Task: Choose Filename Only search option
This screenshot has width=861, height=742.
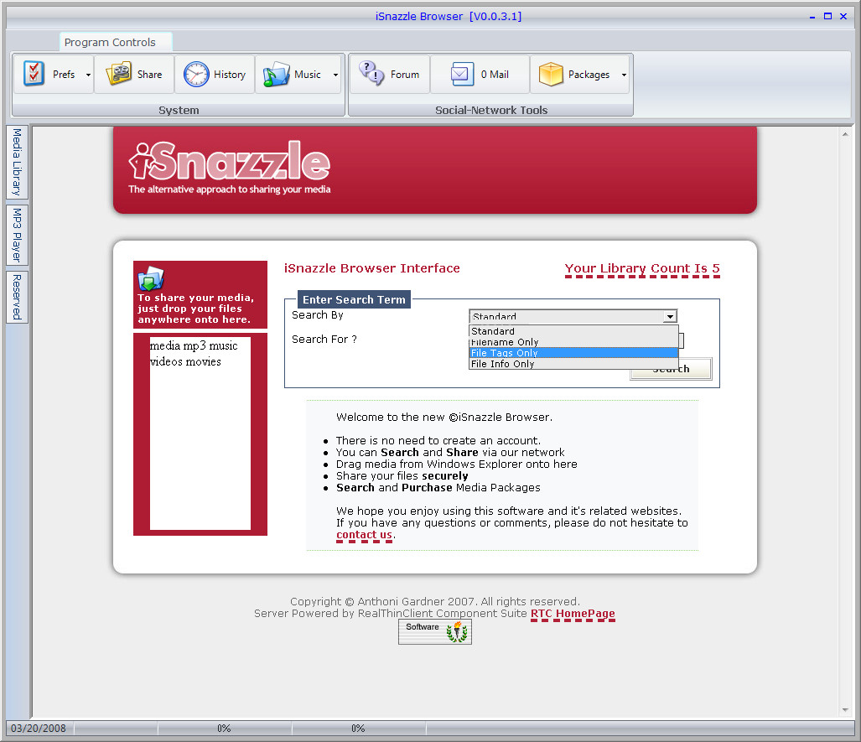Action: 573,342
